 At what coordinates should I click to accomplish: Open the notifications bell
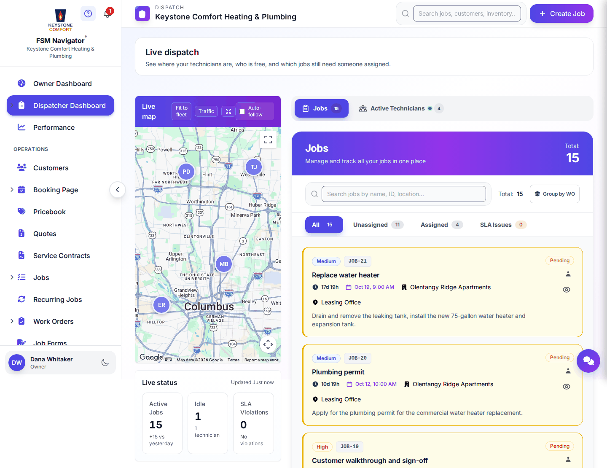[x=108, y=13]
